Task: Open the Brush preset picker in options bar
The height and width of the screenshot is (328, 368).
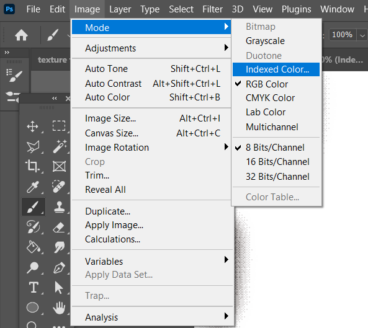Action: [53, 35]
